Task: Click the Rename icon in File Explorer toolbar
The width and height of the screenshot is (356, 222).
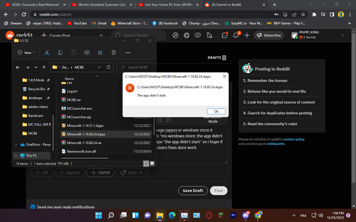Action: point(87,52)
